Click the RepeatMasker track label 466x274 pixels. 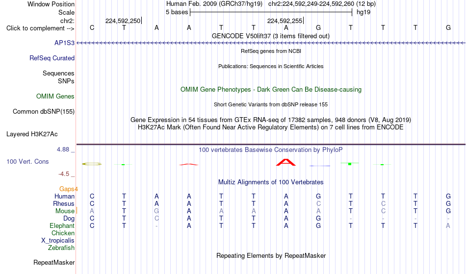(54, 262)
